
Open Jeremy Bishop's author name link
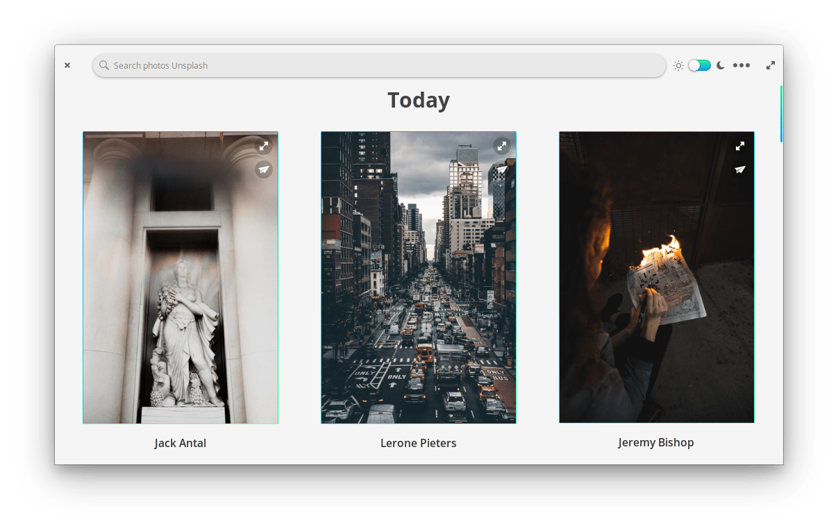[656, 442]
